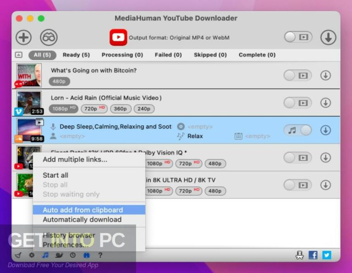
Task: Pick 240p quality for Lorn Acid Rain
Action: click(x=144, y=109)
